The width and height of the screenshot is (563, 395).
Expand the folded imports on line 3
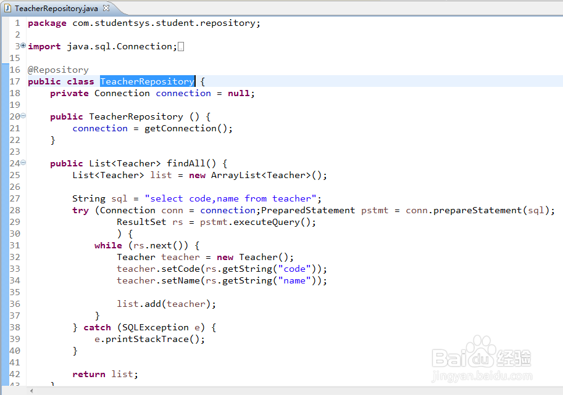[23, 45]
